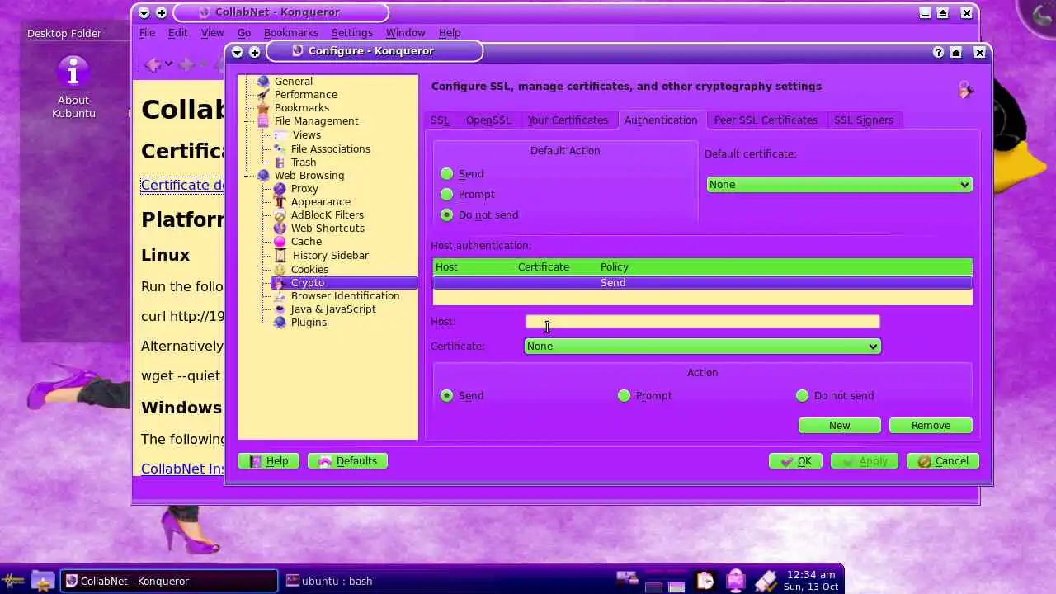This screenshot has height=594, width=1056.
Task: Click the New button
Action: click(839, 425)
